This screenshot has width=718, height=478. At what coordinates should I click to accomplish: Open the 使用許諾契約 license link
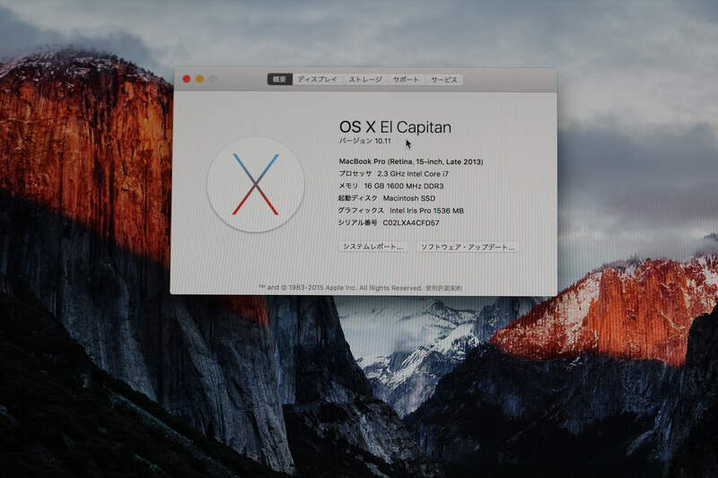(444, 288)
